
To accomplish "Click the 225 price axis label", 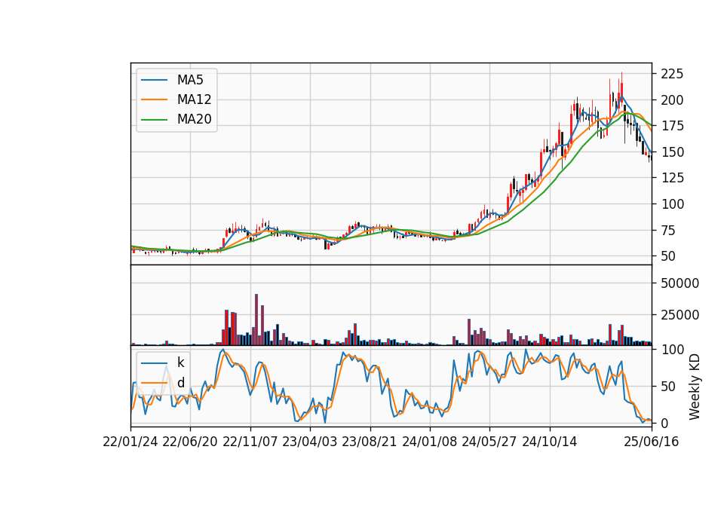I will (672, 74).
